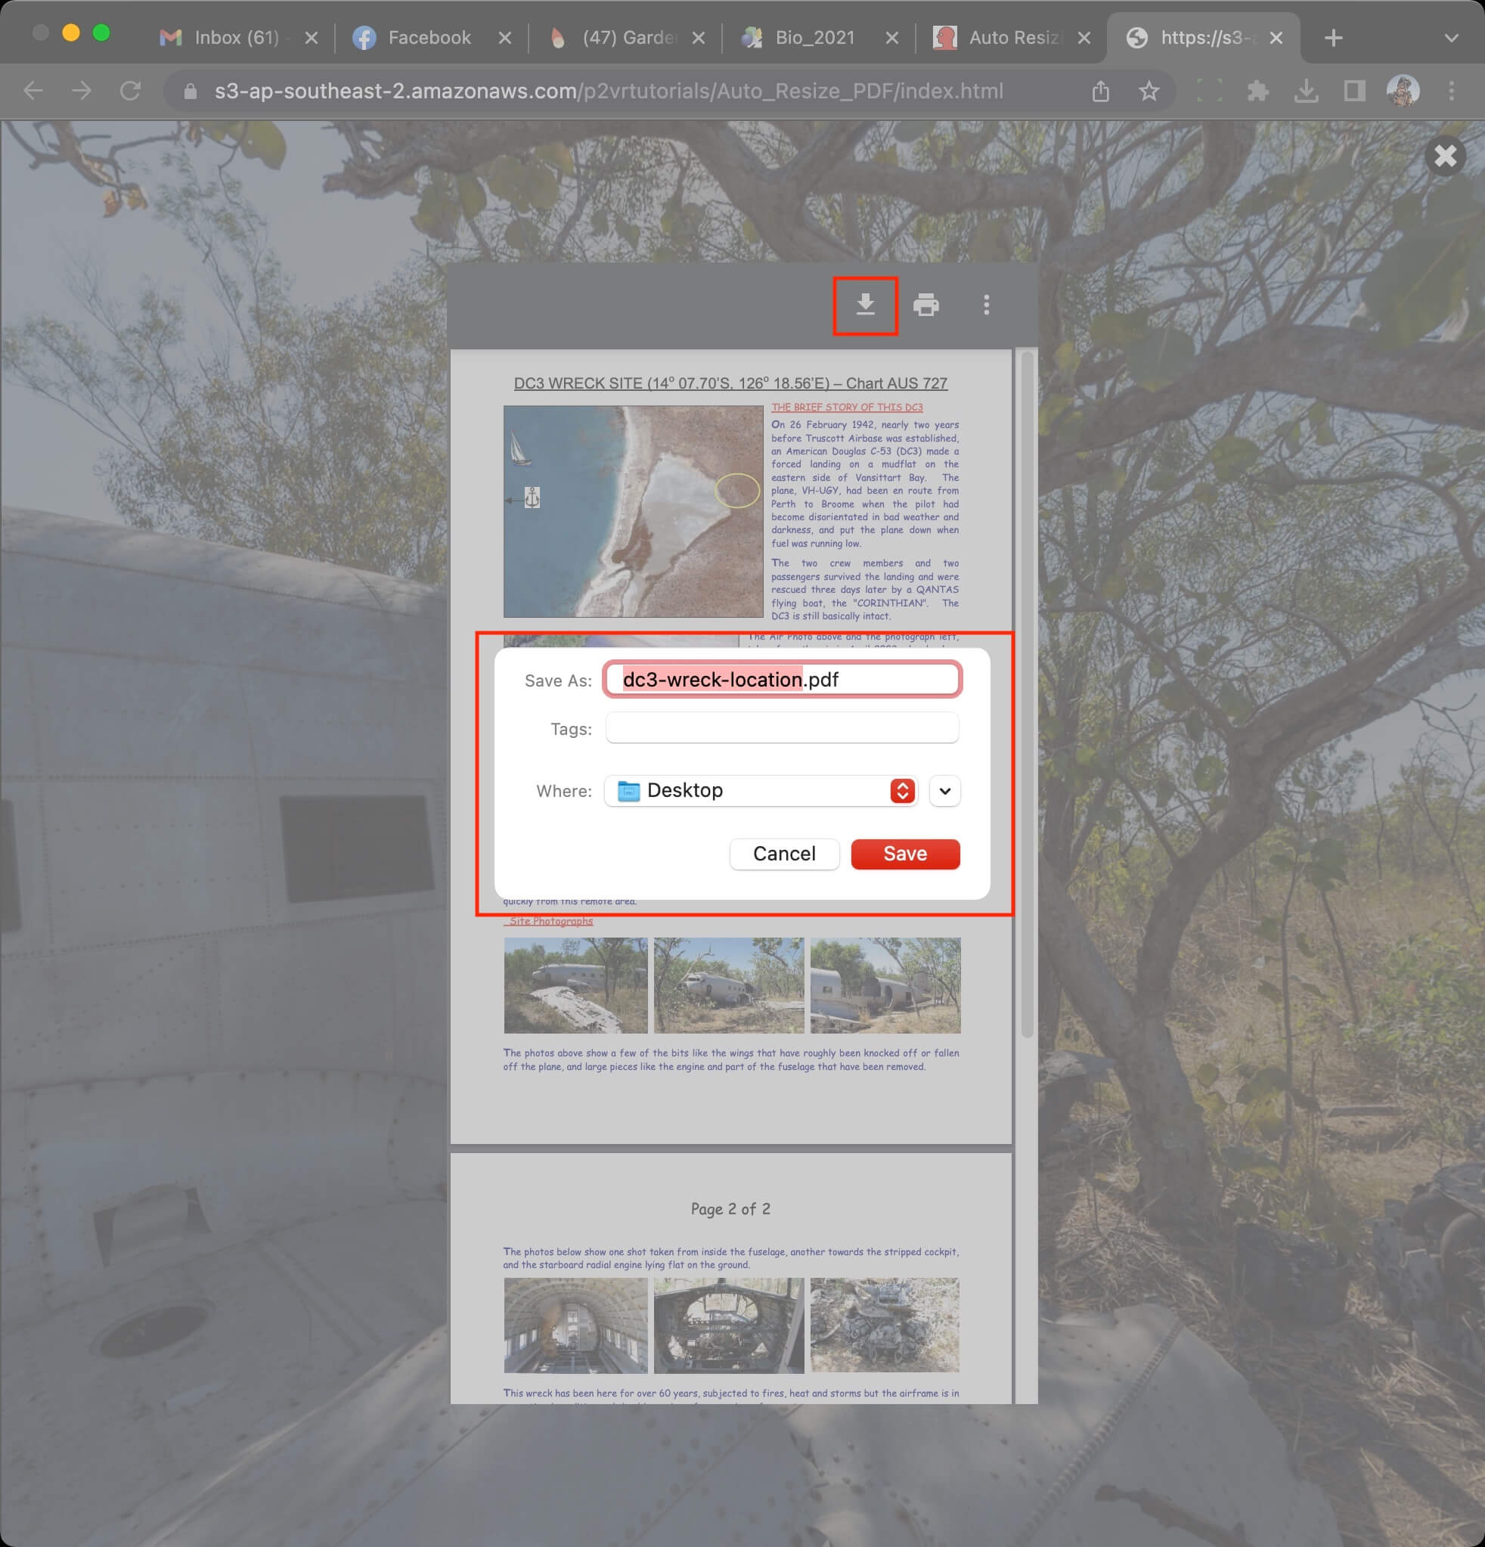1485x1547 pixels.
Task: Close the Auto Resize tab
Action: click(x=1084, y=37)
